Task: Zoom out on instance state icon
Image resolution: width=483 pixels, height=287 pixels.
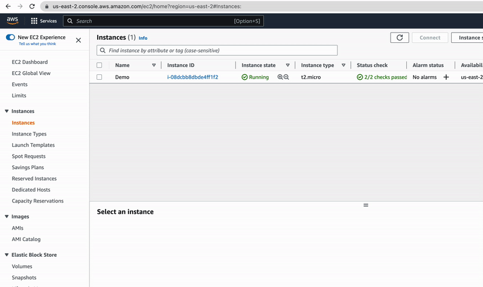Action: [286, 77]
